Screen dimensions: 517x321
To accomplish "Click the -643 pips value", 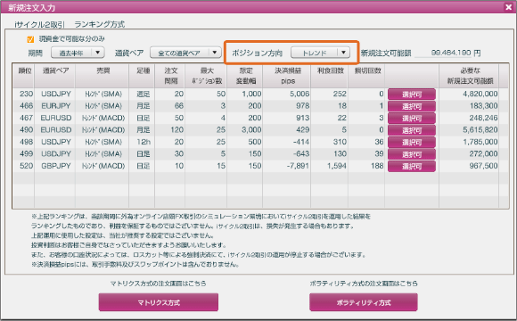I will coord(300,153).
